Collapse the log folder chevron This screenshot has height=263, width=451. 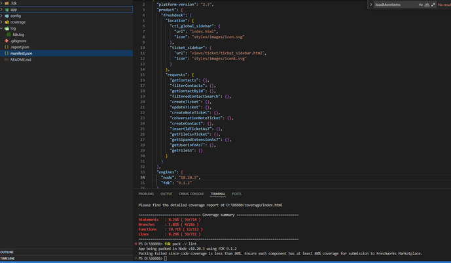[2, 29]
